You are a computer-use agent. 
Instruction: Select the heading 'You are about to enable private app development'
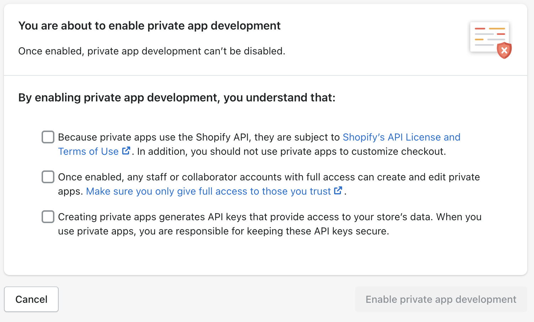pyautogui.click(x=149, y=26)
